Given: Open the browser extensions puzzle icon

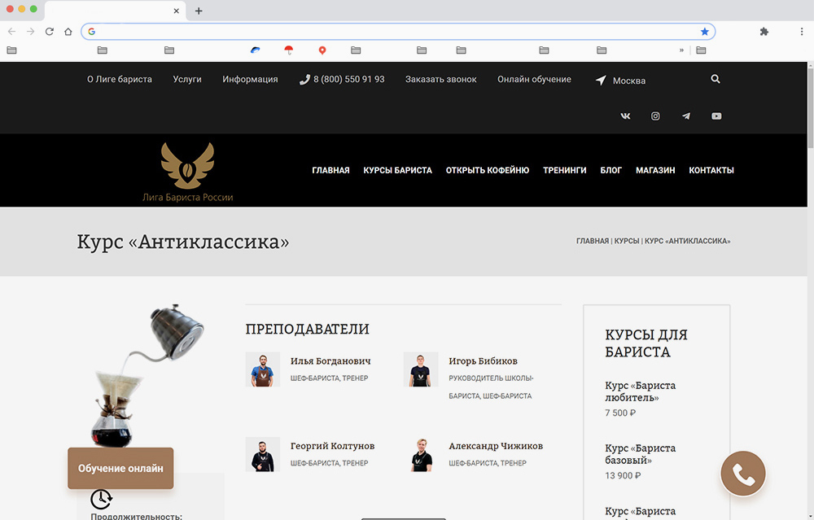Looking at the screenshot, I should click(x=764, y=32).
